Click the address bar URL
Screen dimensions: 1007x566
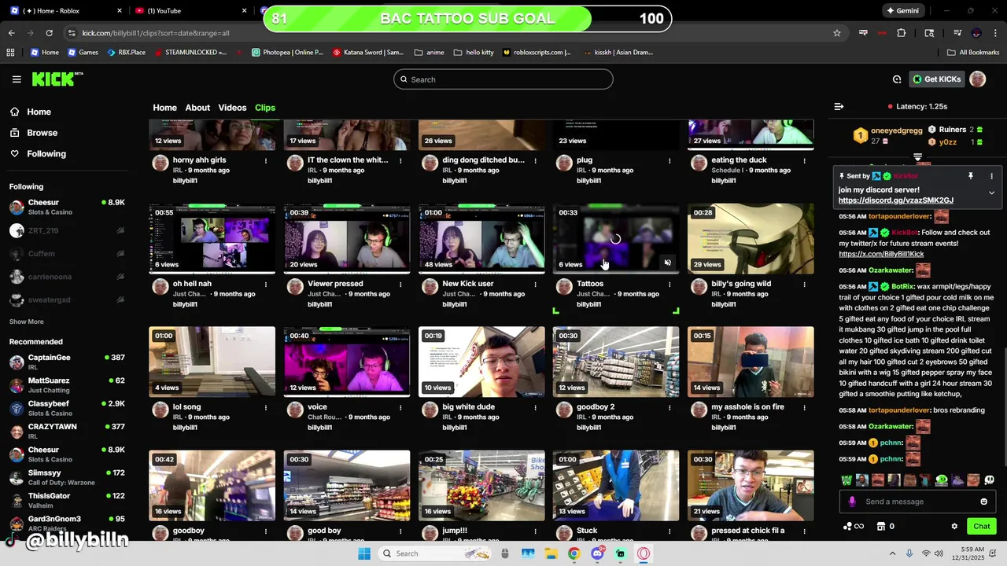click(x=156, y=33)
